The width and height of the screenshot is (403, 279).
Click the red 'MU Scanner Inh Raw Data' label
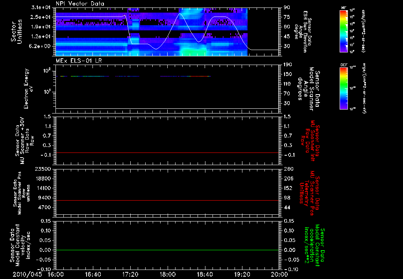pyautogui.click(x=310, y=141)
